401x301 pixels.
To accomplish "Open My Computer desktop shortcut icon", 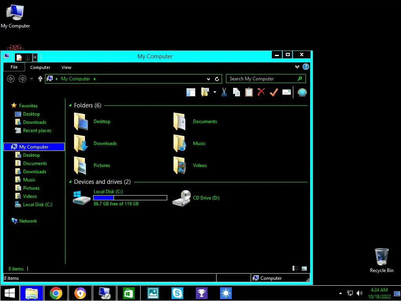I will [15, 16].
